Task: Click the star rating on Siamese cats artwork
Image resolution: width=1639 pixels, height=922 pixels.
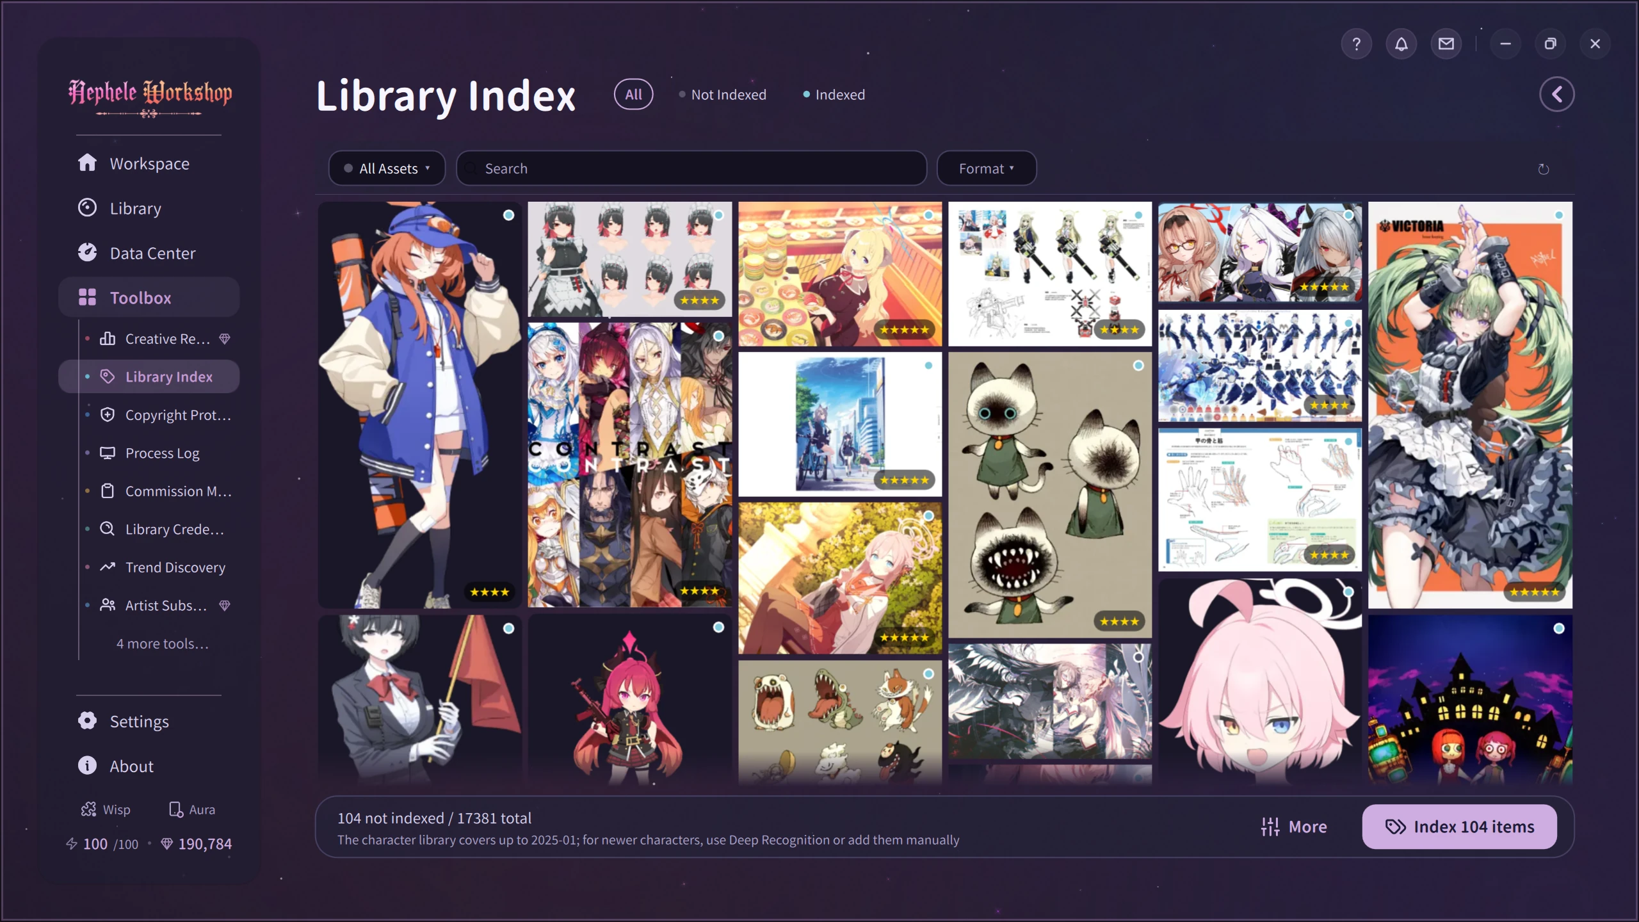Action: (x=1119, y=621)
